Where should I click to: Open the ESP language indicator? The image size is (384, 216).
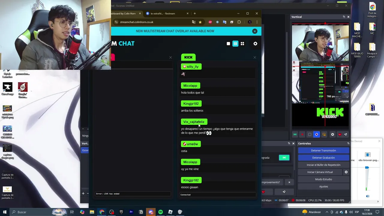tap(357, 212)
